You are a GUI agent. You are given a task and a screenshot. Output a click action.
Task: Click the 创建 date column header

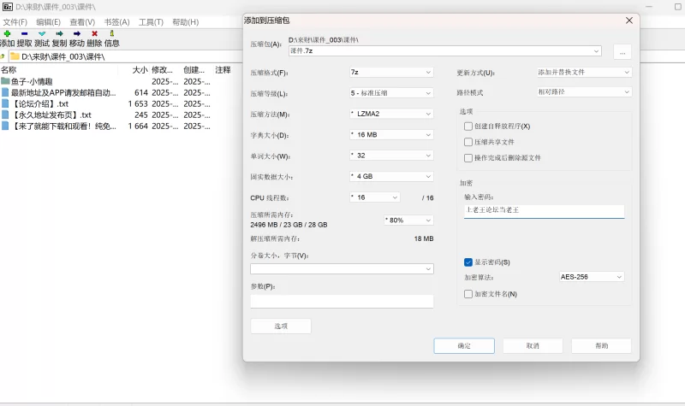[194, 70]
